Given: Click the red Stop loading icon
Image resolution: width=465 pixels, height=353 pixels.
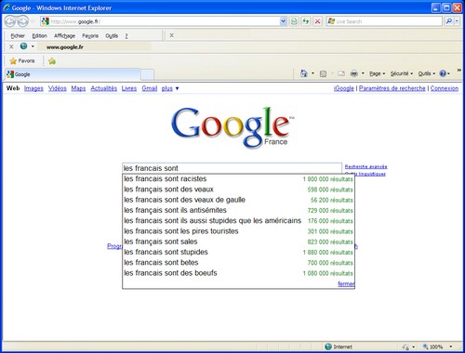Looking at the screenshot, I should click(317, 21).
